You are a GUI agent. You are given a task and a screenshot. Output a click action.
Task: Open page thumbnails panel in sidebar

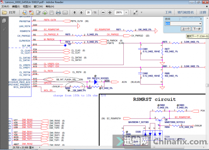coord(4,21)
